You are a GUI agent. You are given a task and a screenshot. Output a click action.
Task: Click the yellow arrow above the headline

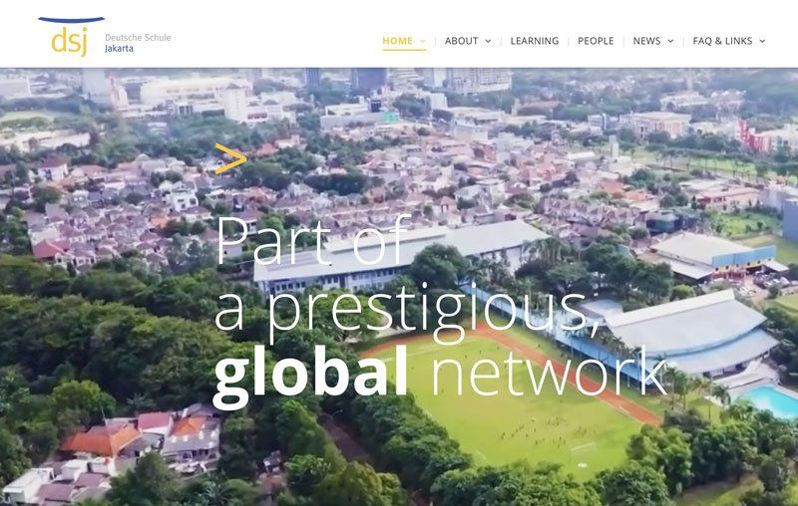click(230, 158)
